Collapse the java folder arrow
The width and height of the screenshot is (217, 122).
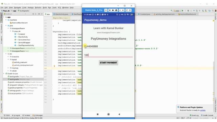pyautogui.click(x=6, y=26)
